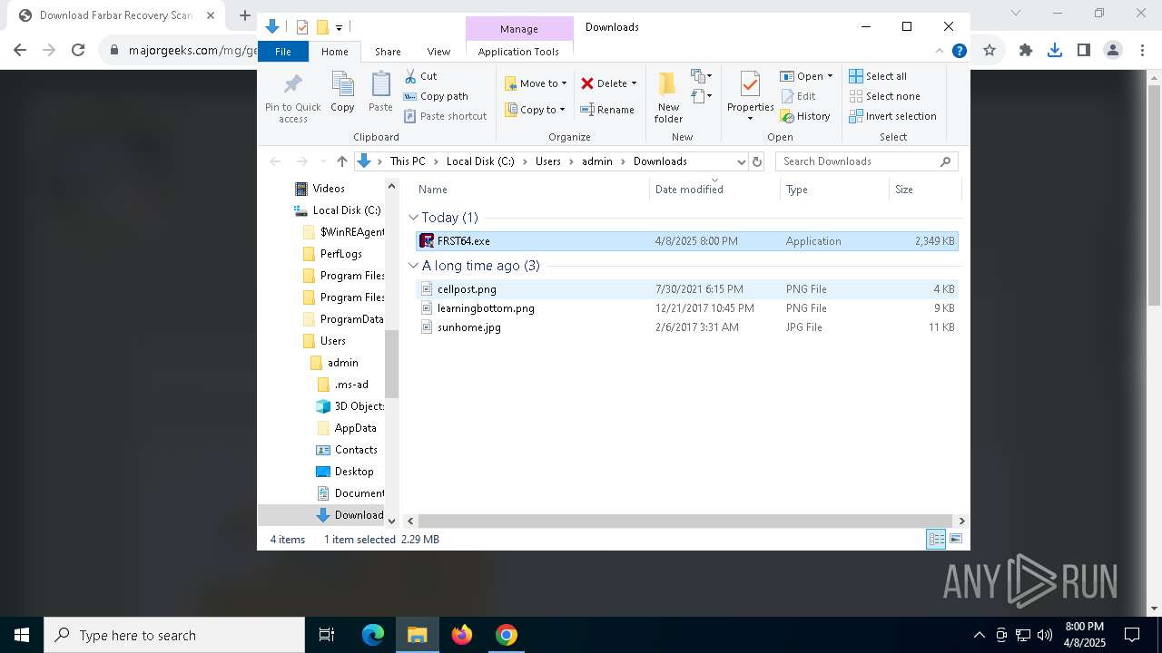This screenshot has width=1162, height=653.
Task: Collapse the Today group
Action: click(x=413, y=218)
